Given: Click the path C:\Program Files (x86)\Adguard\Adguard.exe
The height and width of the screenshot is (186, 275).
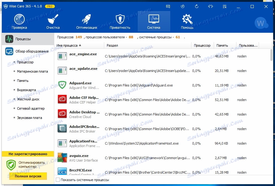Looking at the screenshot, I should point(139,86).
